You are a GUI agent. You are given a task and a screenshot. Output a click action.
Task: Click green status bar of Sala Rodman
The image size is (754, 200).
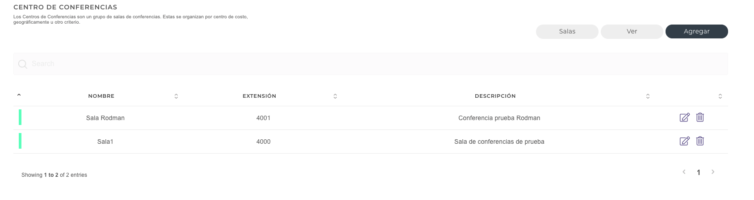click(20, 117)
